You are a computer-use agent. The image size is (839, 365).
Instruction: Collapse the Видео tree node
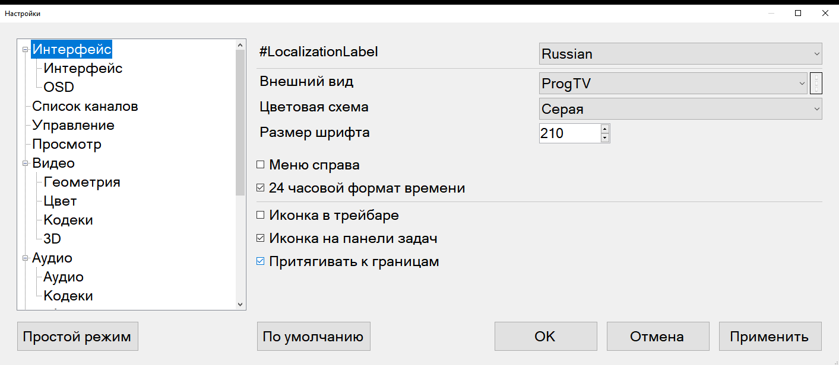coord(25,164)
